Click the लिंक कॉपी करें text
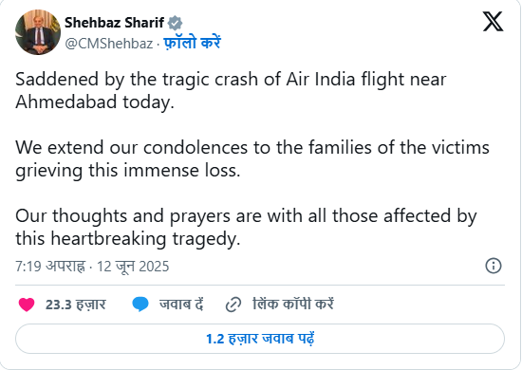Image resolution: width=522 pixels, height=370 pixels. click(x=293, y=305)
